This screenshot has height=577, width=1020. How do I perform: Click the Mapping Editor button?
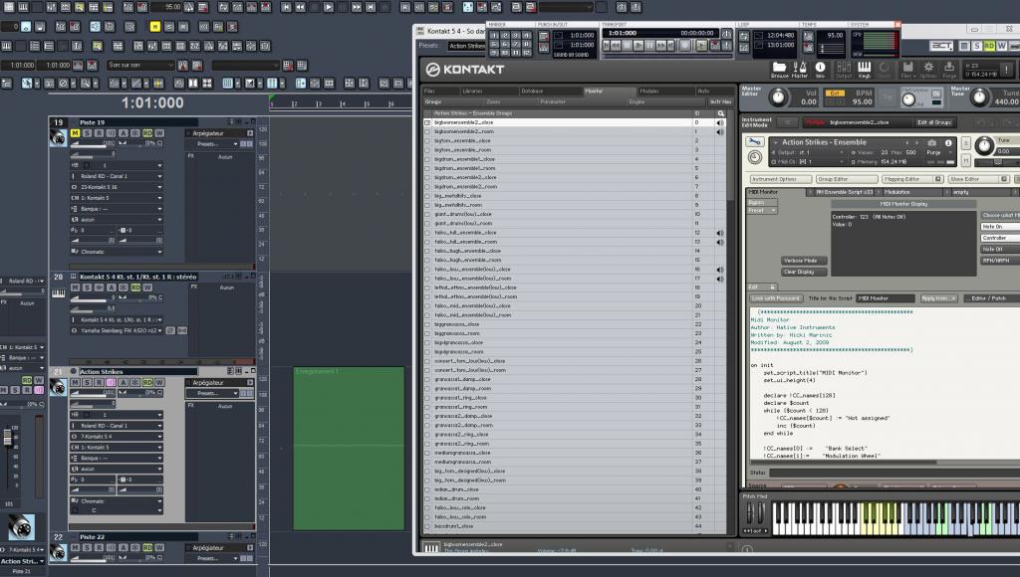(x=912, y=179)
